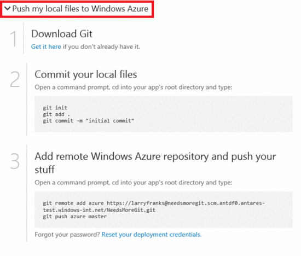
Task: Click 'if you don't already have it.' text
Action: point(101,46)
